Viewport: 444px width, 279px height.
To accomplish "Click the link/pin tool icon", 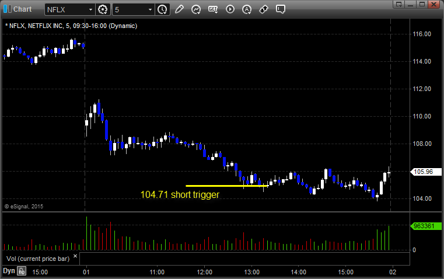I will click(264, 9).
